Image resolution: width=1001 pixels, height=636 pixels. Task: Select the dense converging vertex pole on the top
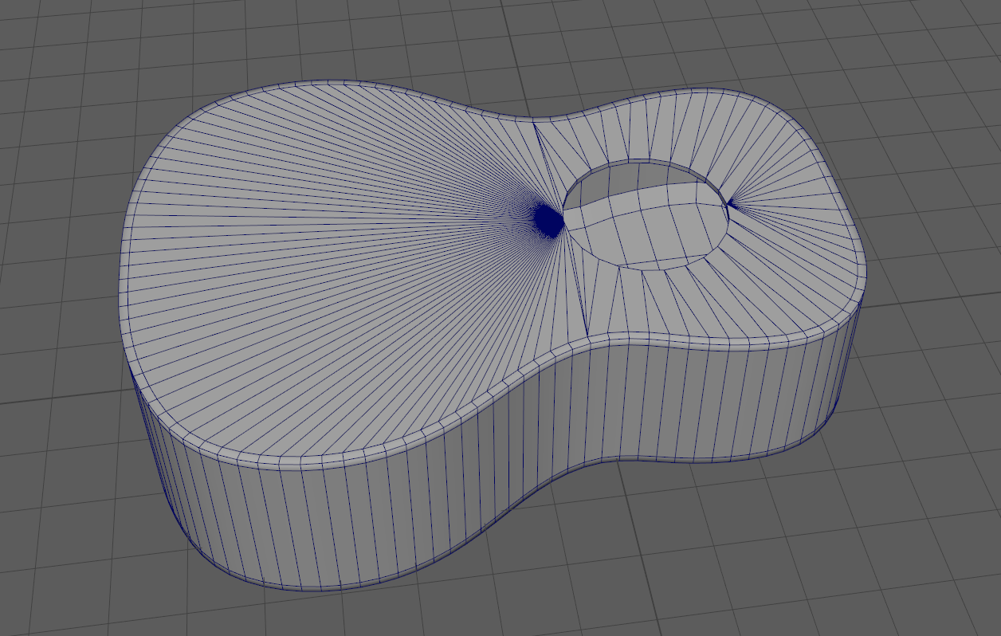[548, 221]
